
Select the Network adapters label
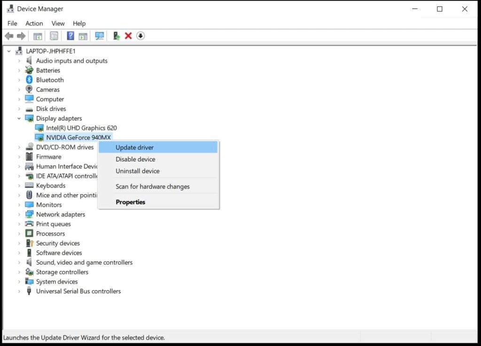61,214
